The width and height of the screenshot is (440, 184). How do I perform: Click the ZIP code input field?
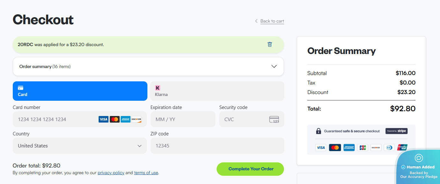tap(217, 146)
